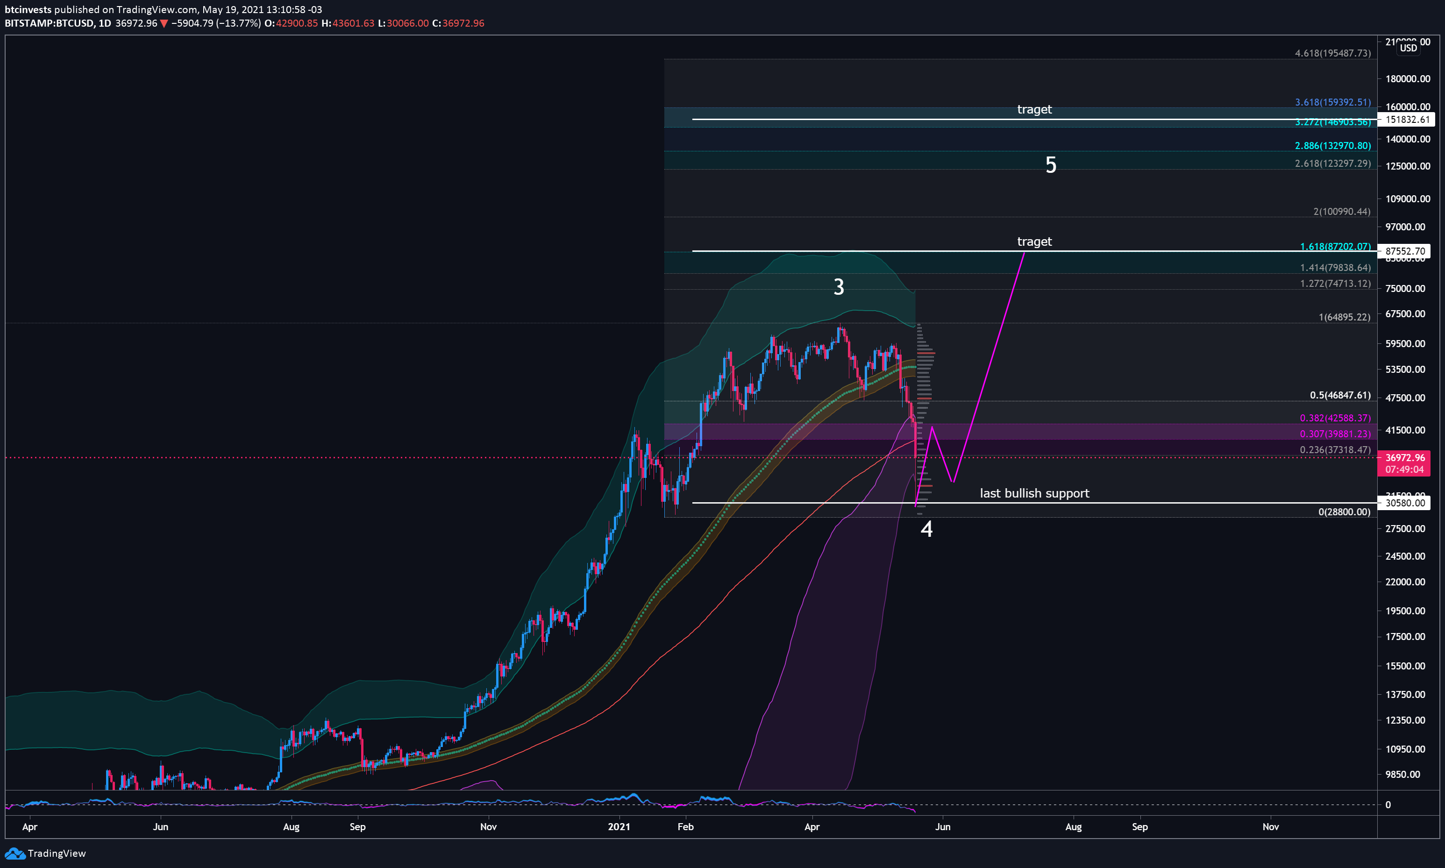1445x868 pixels.
Task: Click the 'btcinvests' author name
Action: click(x=28, y=10)
